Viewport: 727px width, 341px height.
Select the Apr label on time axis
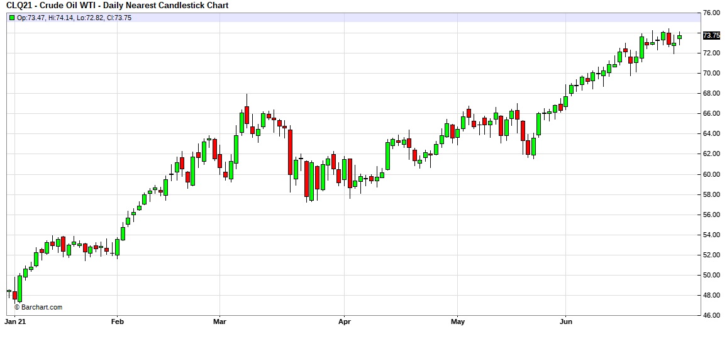(x=344, y=321)
